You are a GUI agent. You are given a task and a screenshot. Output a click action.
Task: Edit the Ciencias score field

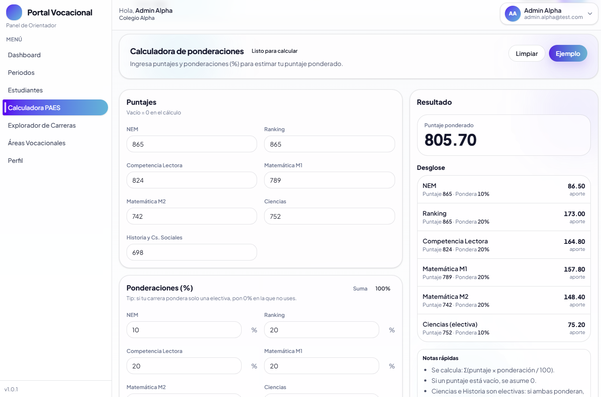pos(329,216)
